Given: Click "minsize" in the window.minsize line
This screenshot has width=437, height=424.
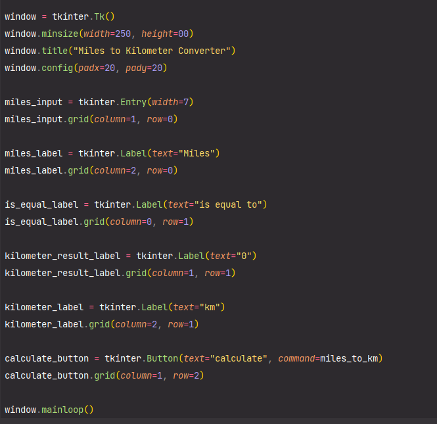Looking at the screenshot, I should (x=60, y=34).
